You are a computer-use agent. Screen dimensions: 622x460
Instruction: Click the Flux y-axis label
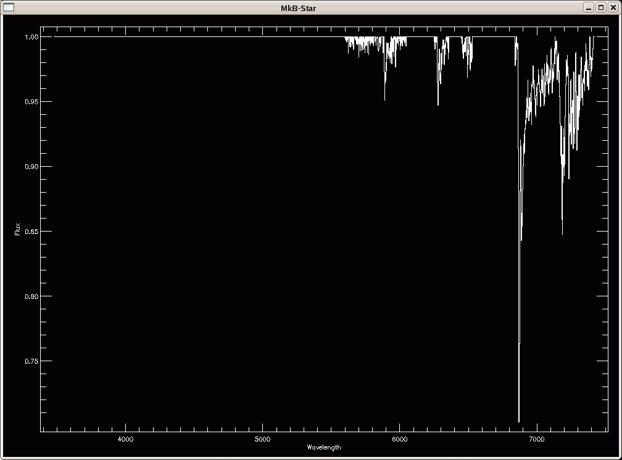coord(17,229)
